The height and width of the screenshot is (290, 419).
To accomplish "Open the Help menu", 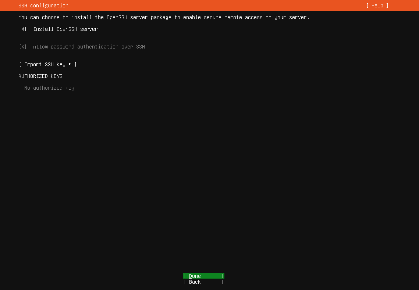I will click(x=377, y=6).
